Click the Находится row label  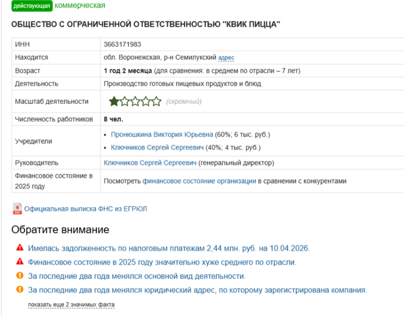[x=31, y=57]
